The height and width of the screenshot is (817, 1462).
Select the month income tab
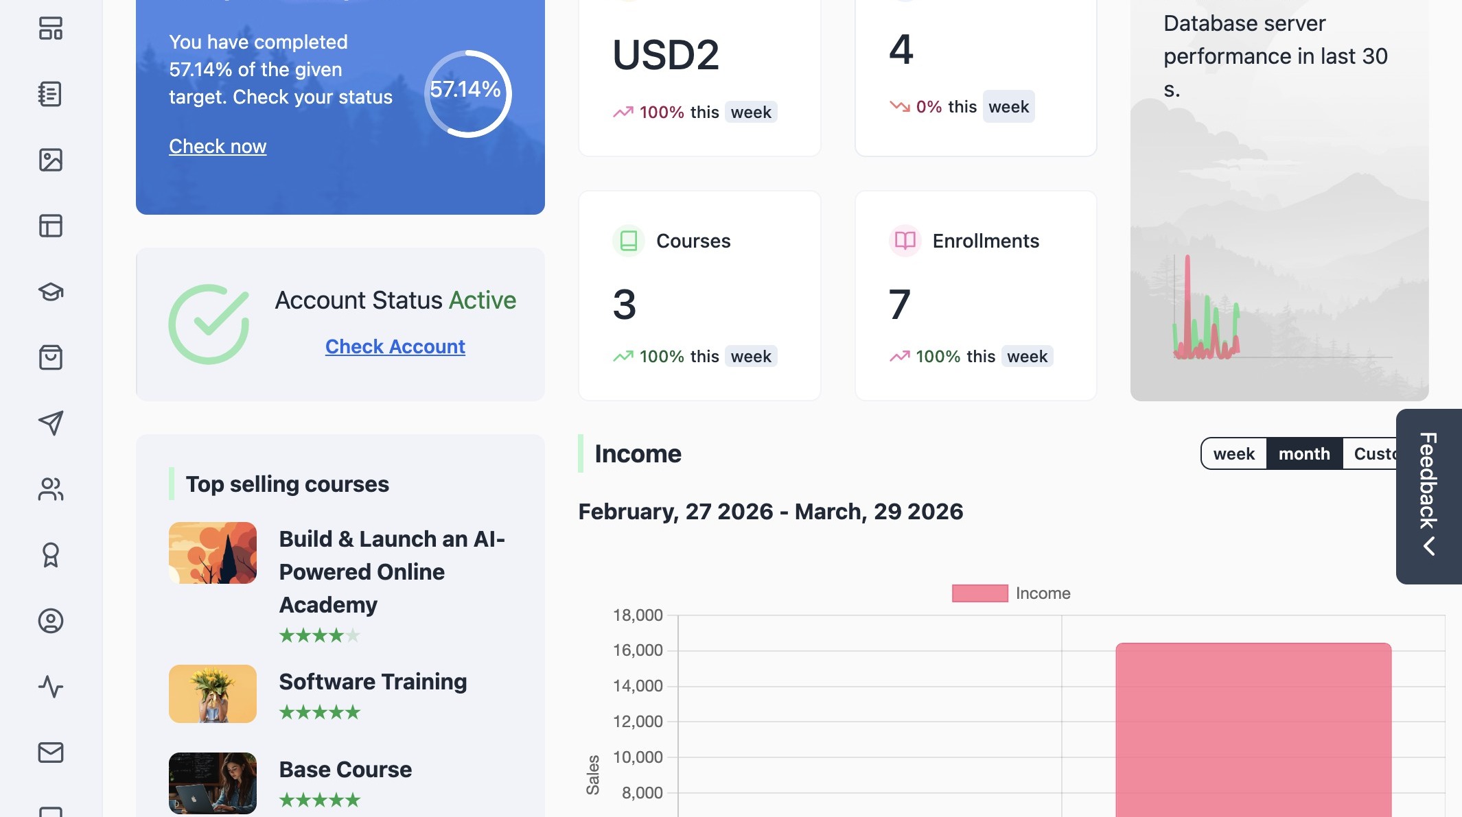point(1304,453)
